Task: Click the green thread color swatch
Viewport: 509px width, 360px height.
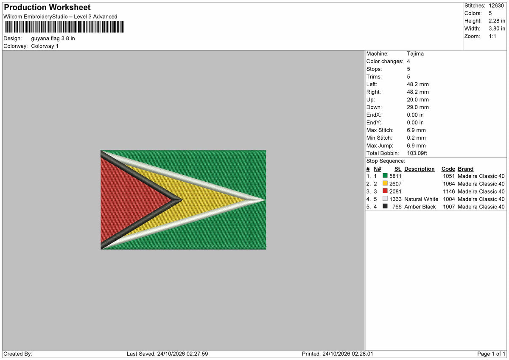Action: click(385, 176)
